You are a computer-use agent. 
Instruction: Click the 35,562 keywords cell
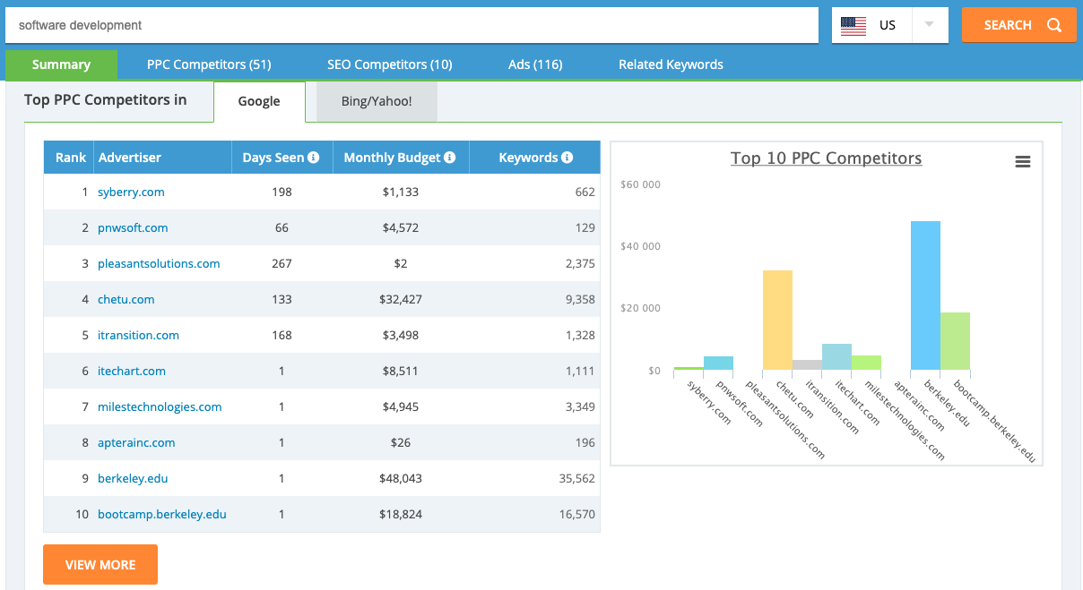pos(576,478)
